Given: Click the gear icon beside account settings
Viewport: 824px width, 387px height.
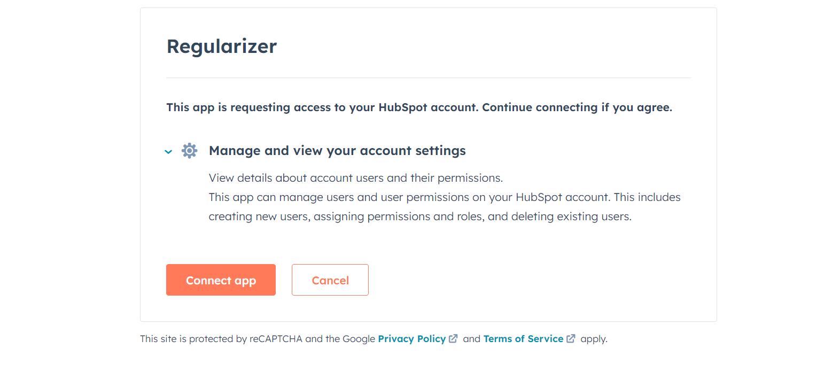Looking at the screenshot, I should (x=189, y=151).
